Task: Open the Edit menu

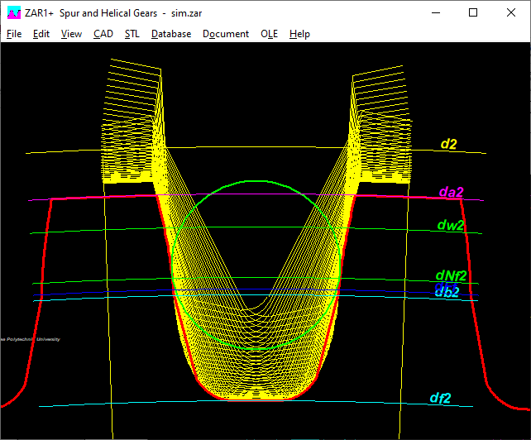Action: point(41,34)
